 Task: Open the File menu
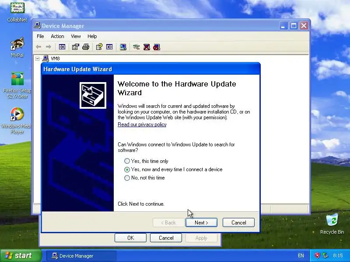[x=40, y=36]
